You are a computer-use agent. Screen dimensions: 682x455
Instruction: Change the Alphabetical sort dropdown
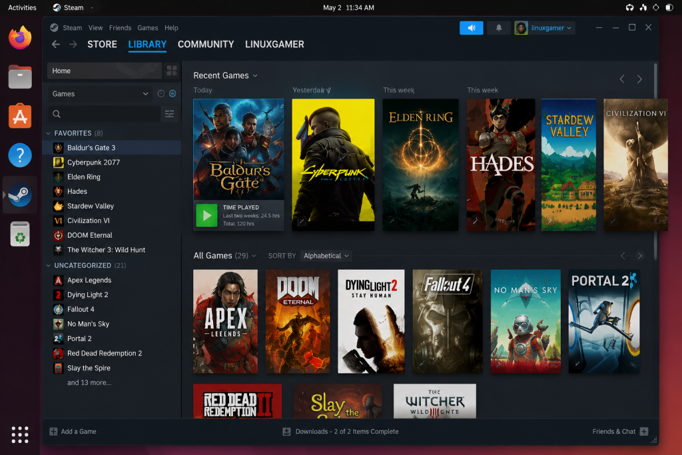point(326,256)
